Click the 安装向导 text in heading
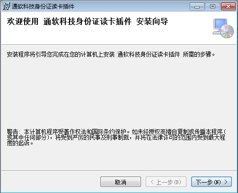238x193 pixels. point(152,21)
